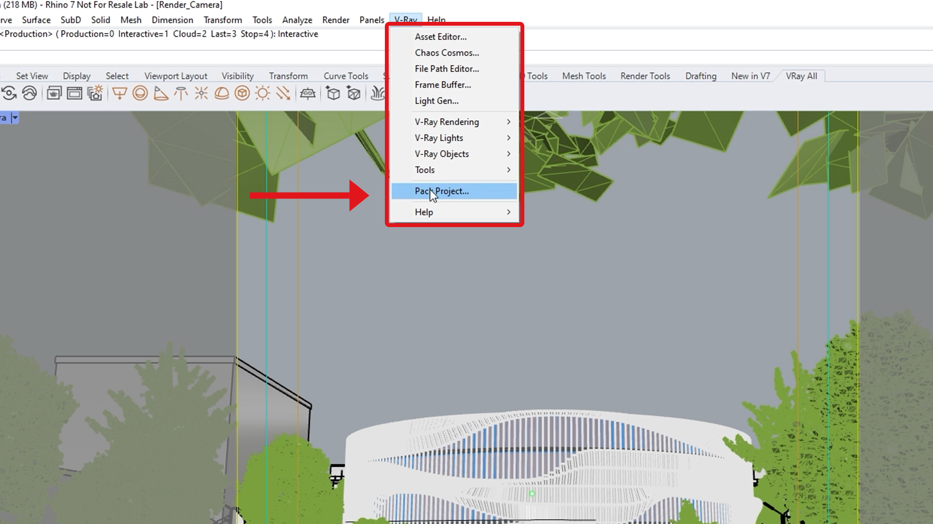
Task: Switch to Set View toolbar tab
Action: [x=32, y=76]
